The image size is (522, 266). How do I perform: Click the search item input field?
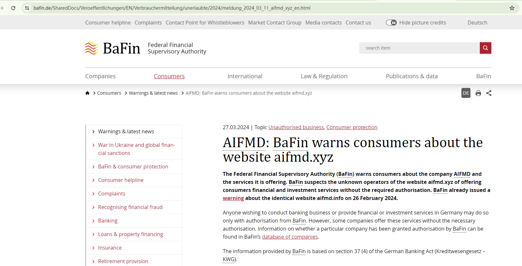coord(420,48)
